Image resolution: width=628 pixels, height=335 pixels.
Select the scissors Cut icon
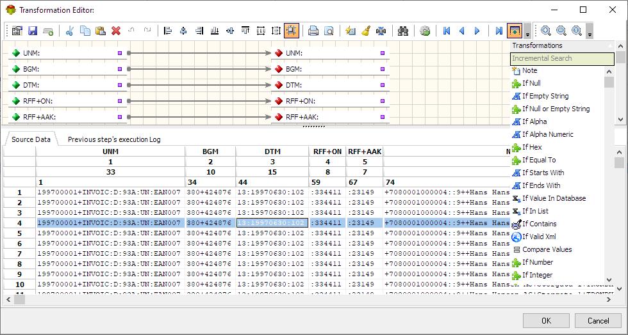(69, 31)
